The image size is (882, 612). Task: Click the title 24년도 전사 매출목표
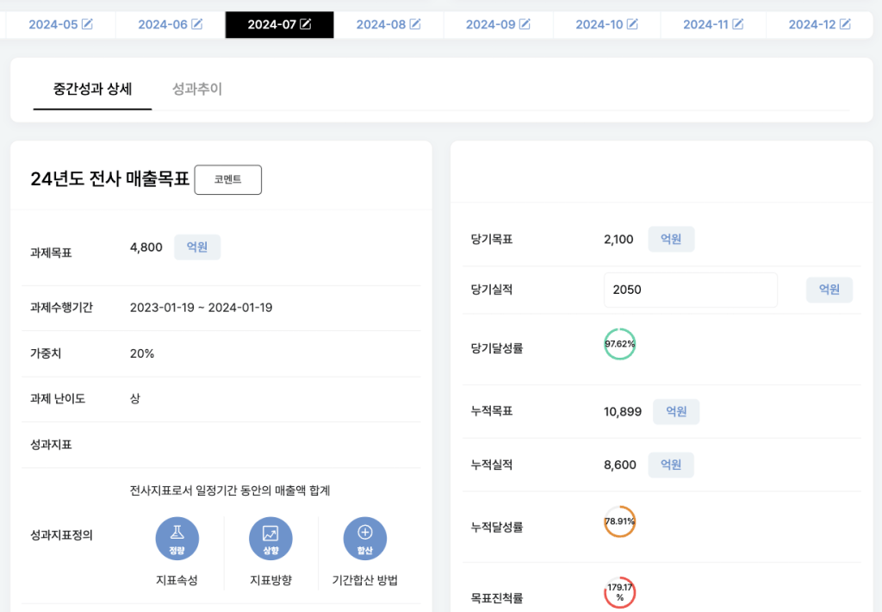(109, 179)
